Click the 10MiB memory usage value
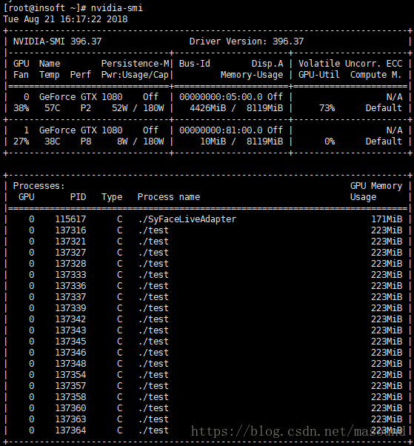Screen dimensions: 414x446 click(x=213, y=142)
